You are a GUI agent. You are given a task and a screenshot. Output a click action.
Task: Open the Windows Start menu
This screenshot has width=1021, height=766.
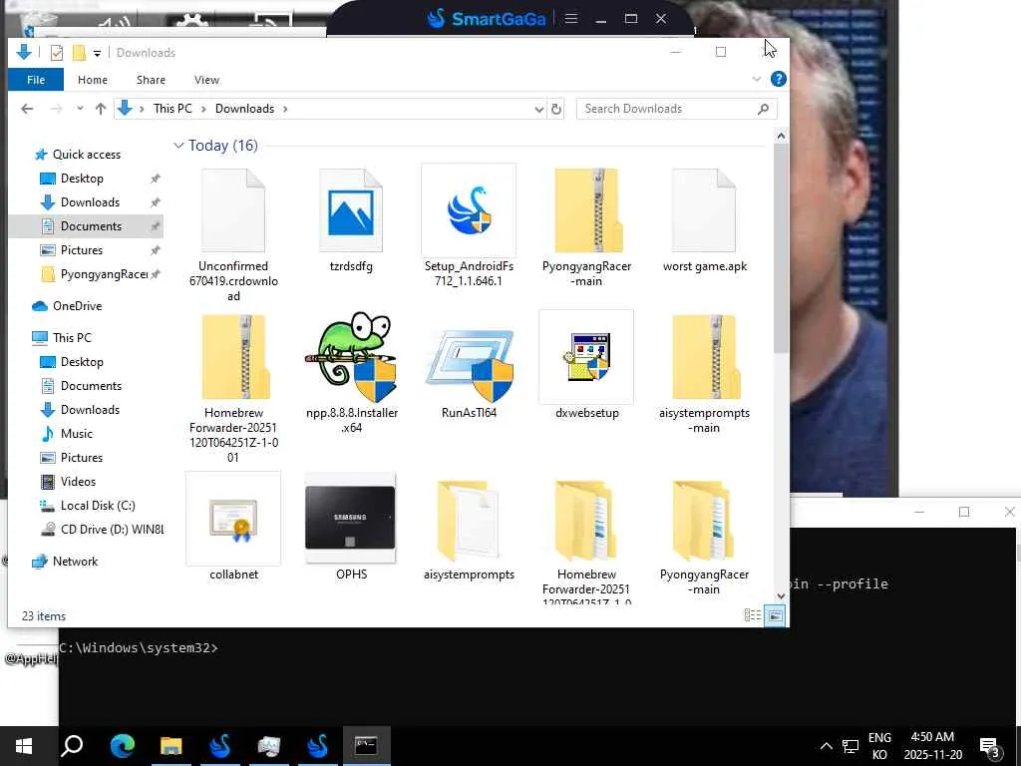24,746
